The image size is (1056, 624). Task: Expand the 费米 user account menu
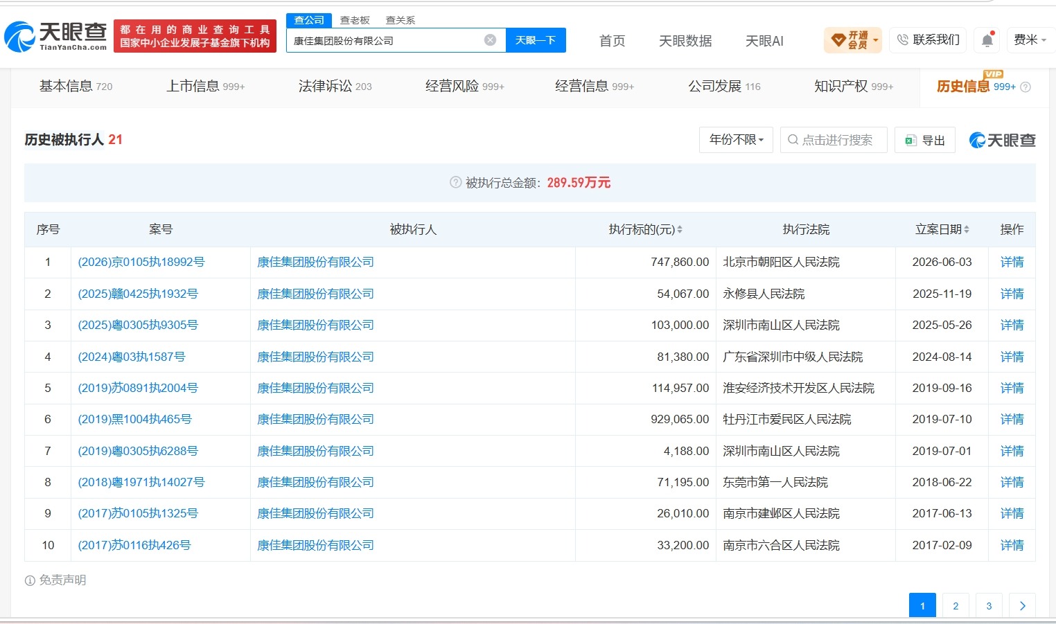tap(1030, 40)
